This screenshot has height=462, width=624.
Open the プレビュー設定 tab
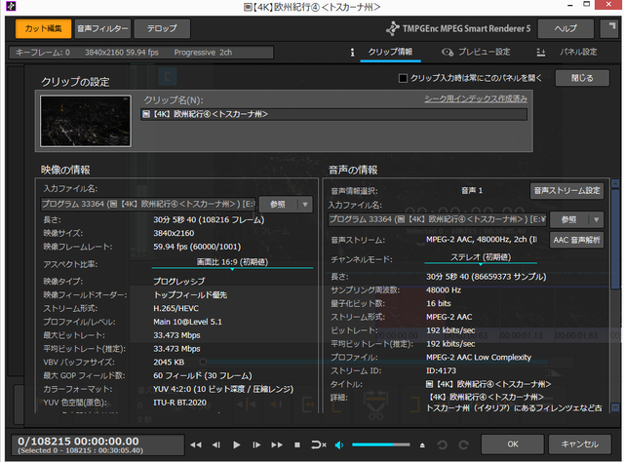pyautogui.click(x=484, y=52)
